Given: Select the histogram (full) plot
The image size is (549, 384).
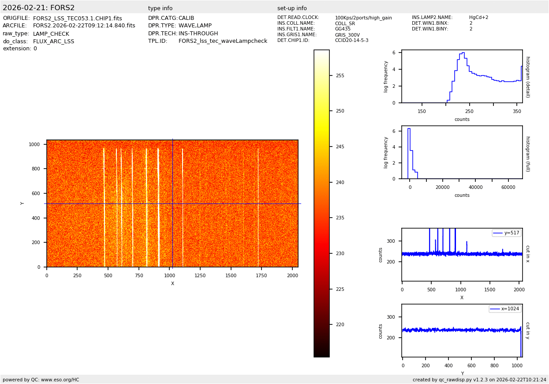Looking at the screenshot, I should (462, 152).
